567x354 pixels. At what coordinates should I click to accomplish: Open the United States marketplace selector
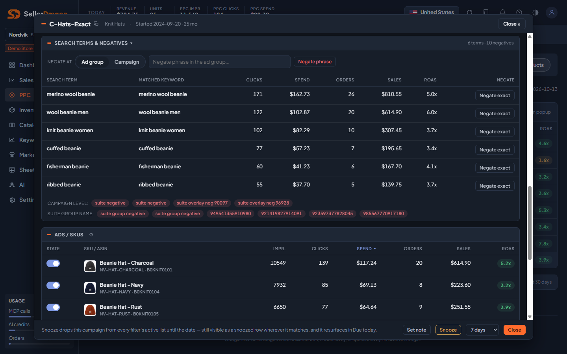(x=432, y=12)
